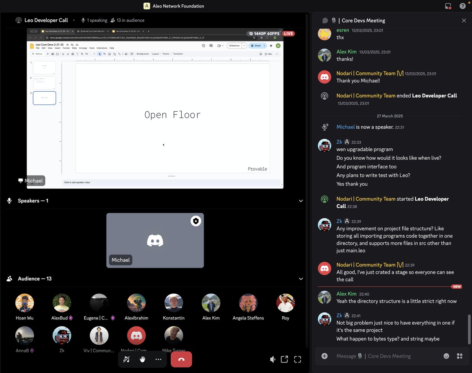Screen dimensions: 472x373
Task: Click AnnaB's avatar in audience
Action: tap(25, 336)
